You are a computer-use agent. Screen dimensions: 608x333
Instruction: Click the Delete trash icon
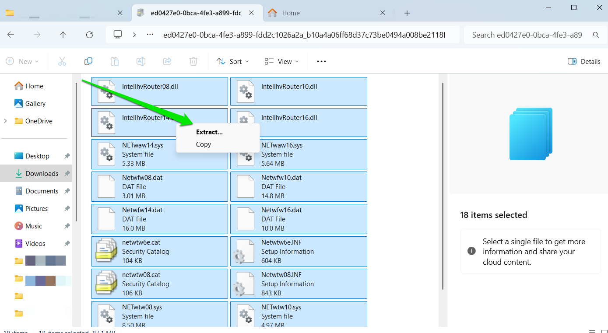click(193, 62)
